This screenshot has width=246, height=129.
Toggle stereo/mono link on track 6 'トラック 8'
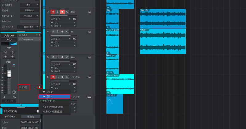coord(74,84)
